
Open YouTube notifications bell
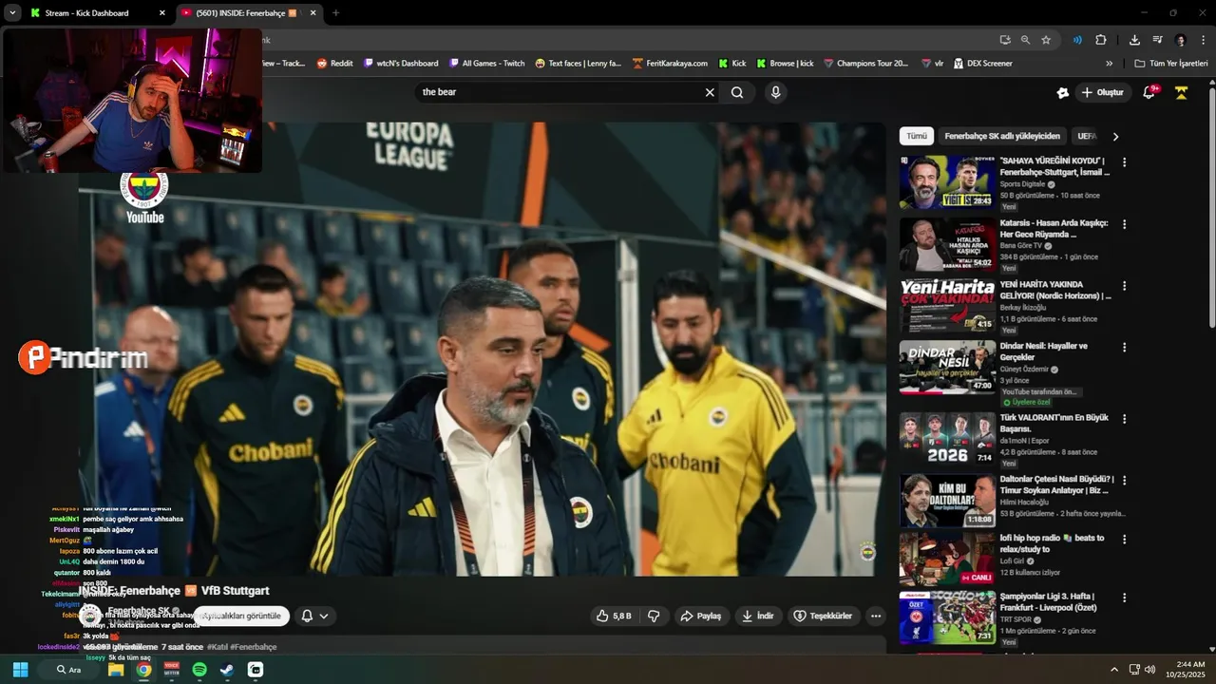1149,92
